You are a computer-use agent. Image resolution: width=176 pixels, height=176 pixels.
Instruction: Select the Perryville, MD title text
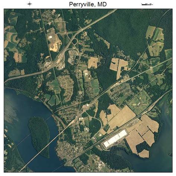point(88,4)
